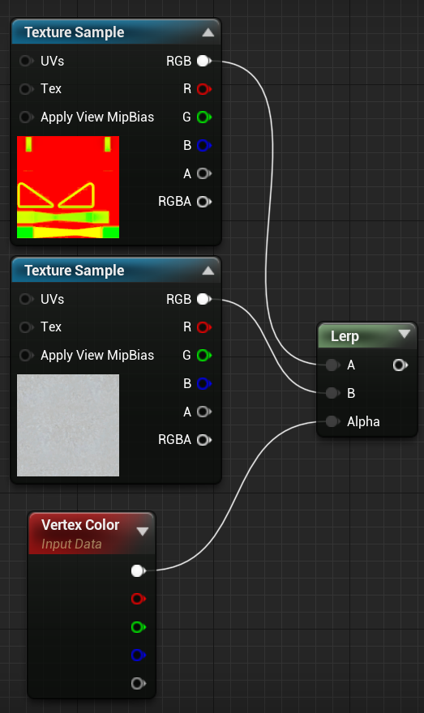Click the RGB output pin of top Texture Sample
The image size is (424, 713).
203,61
